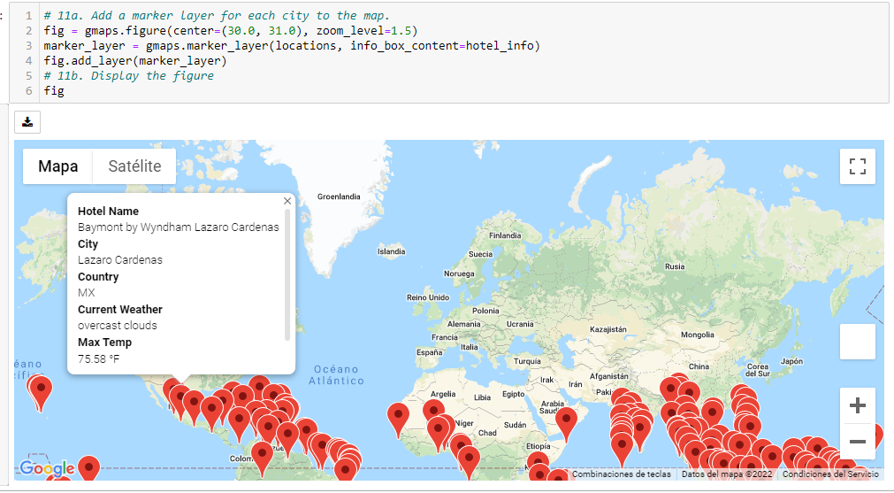This screenshot has width=894, height=493.
Task: Click the 'Suecia' map label
Action: [480, 255]
